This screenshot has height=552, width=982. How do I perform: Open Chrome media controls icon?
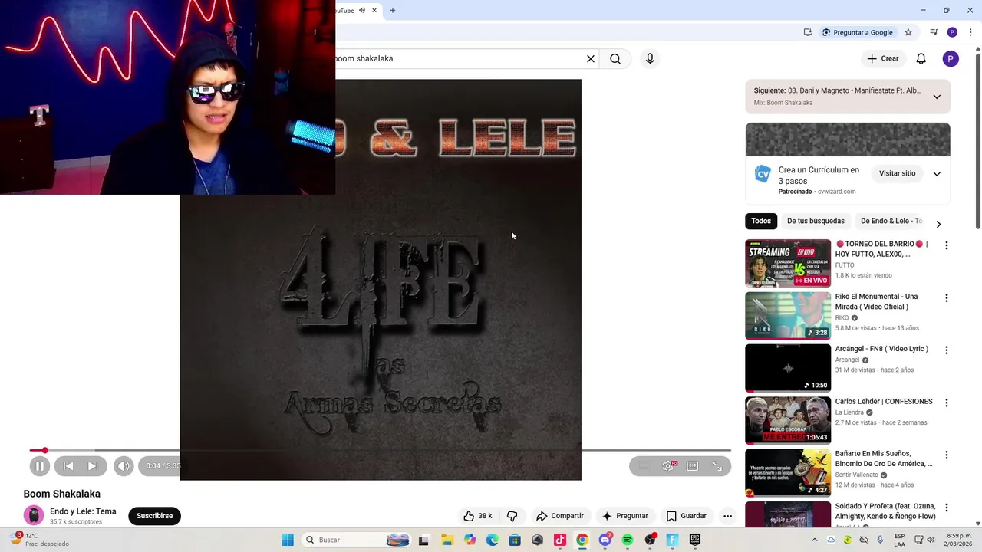934,32
